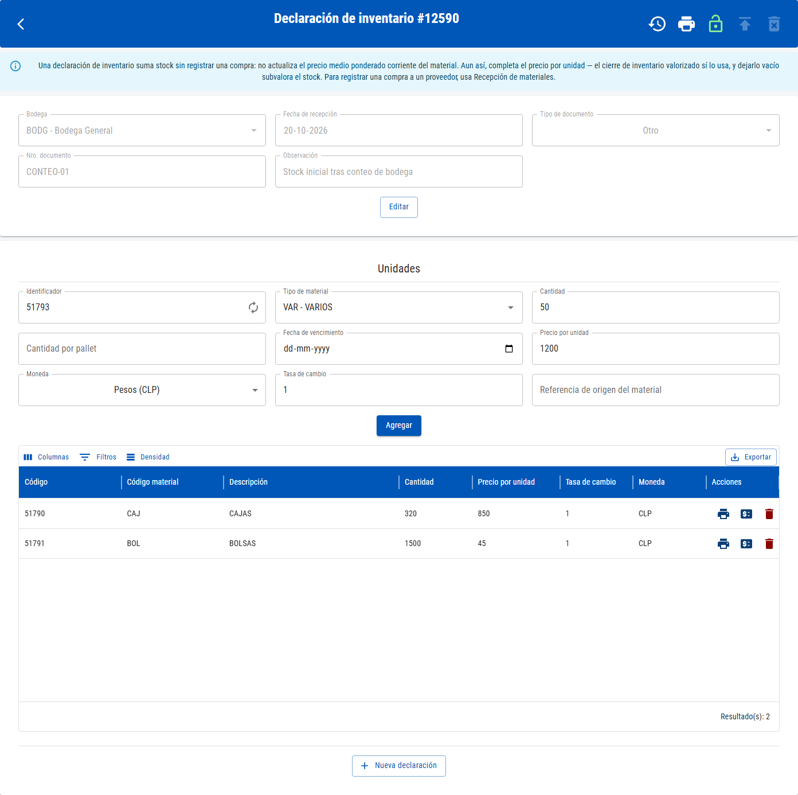798x795 pixels.
Task: Go back using the header arrow
Action: pos(21,24)
